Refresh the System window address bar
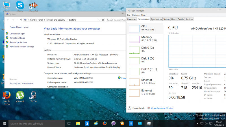Image resolution: width=226 pixels, height=127 pixels. point(103,20)
